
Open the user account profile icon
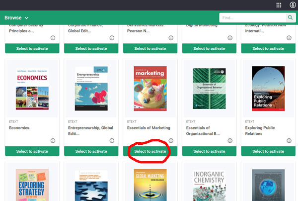293,5
